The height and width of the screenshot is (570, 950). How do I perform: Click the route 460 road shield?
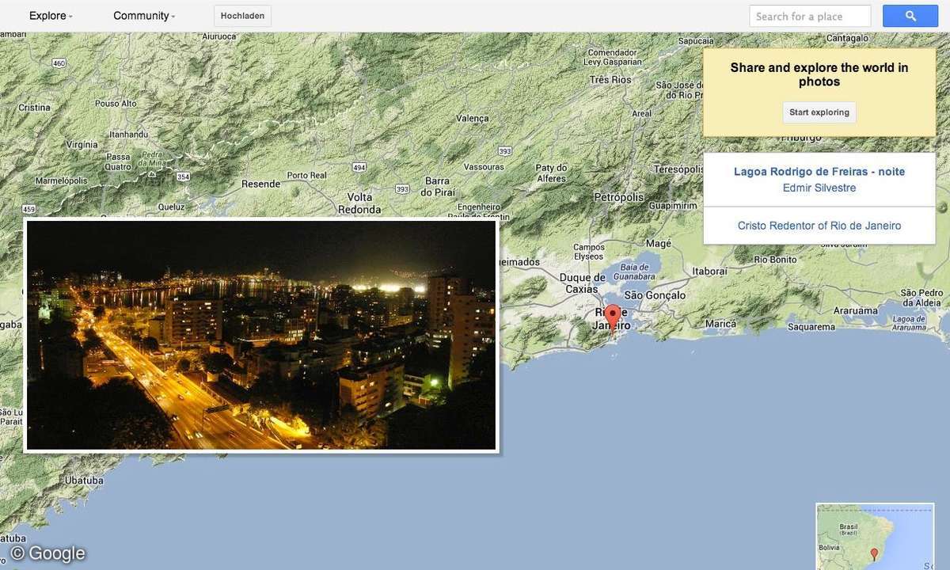pos(59,63)
